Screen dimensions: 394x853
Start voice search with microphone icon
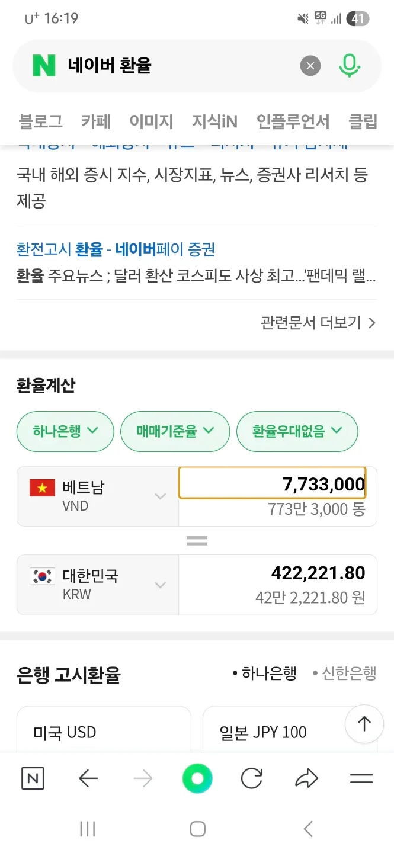[350, 65]
